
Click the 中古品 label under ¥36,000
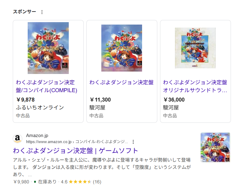(170, 116)
